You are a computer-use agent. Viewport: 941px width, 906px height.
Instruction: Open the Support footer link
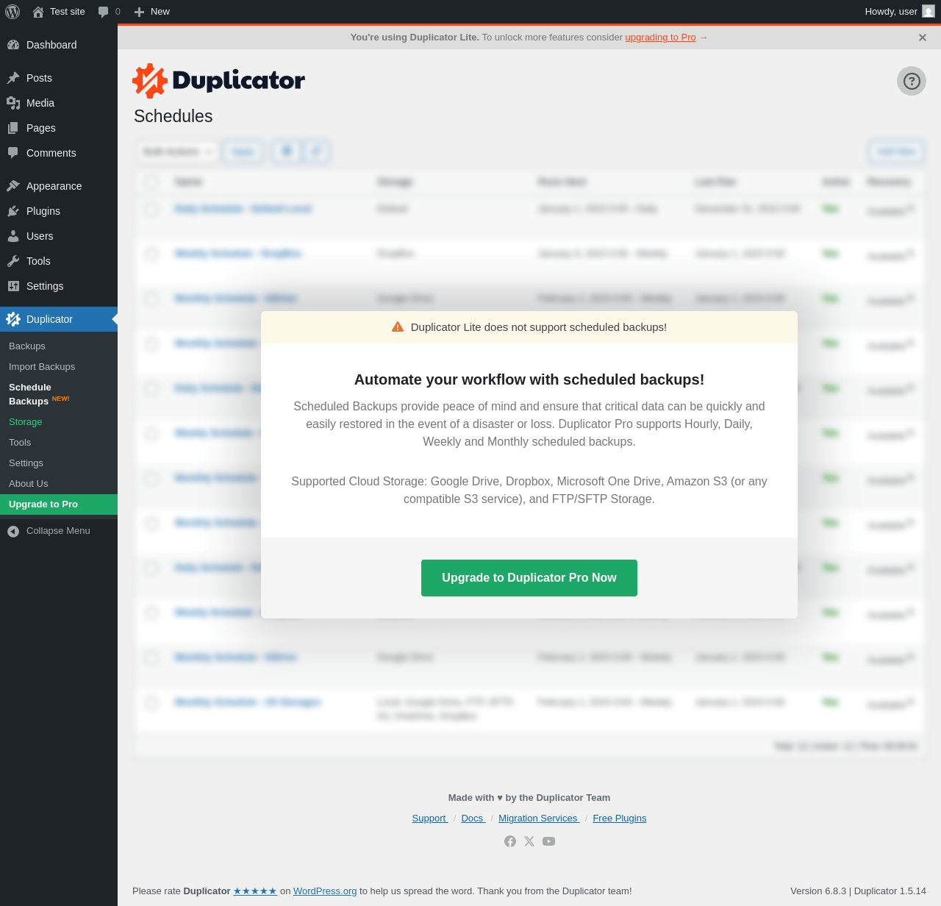point(430,818)
